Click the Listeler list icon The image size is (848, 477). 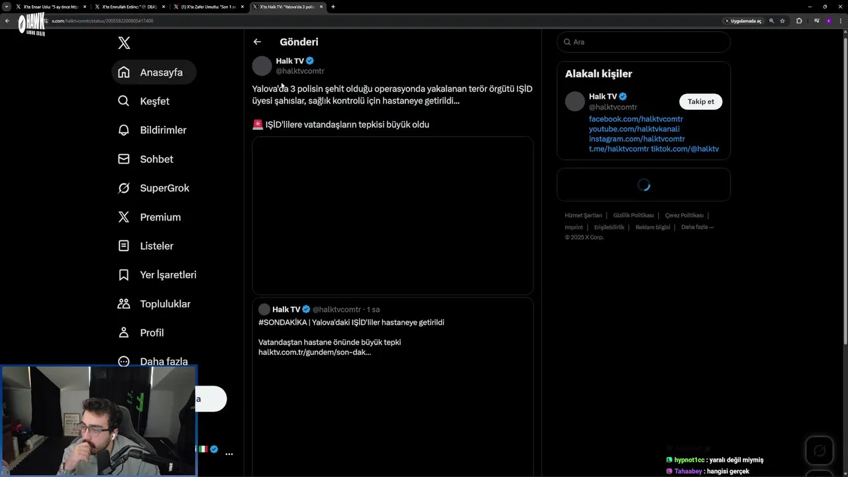pos(124,246)
